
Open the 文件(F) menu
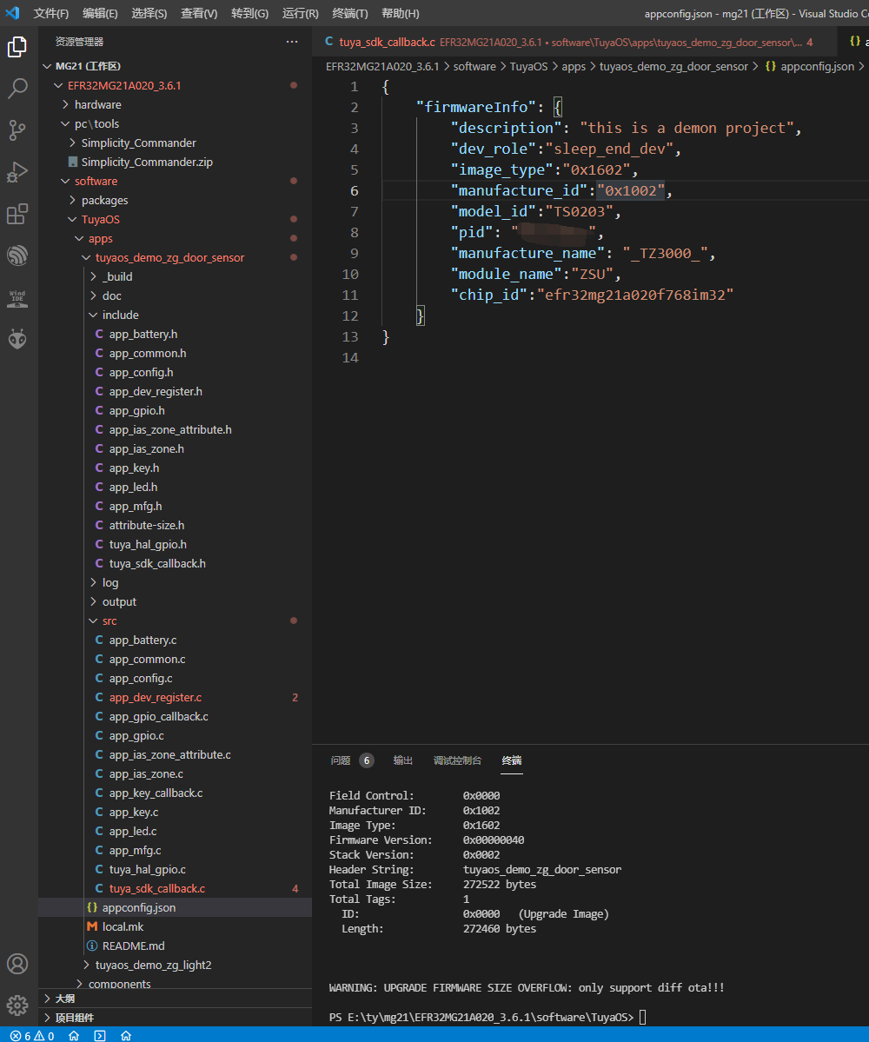pos(51,13)
